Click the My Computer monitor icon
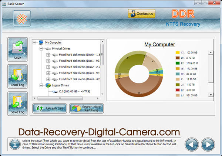This screenshot has height=156, width=222. pos(41,43)
